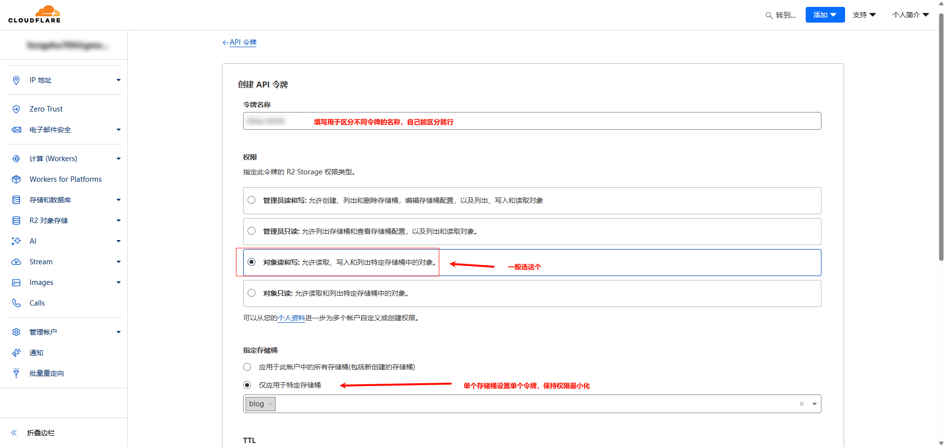The width and height of the screenshot is (945, 447).
Task: Go back via the API 令牌 link
Action: [240, 42]
